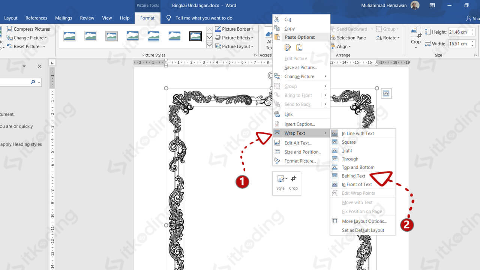Open the Align dropdown in Arrange group
The height and width of the screenshot is (270, 480).
coord(341,46)
